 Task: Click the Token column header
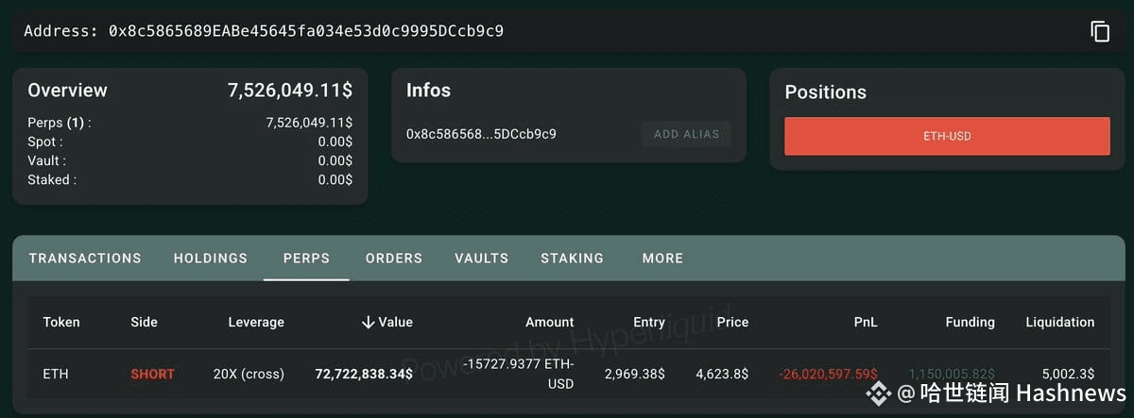tap(61, 322)
